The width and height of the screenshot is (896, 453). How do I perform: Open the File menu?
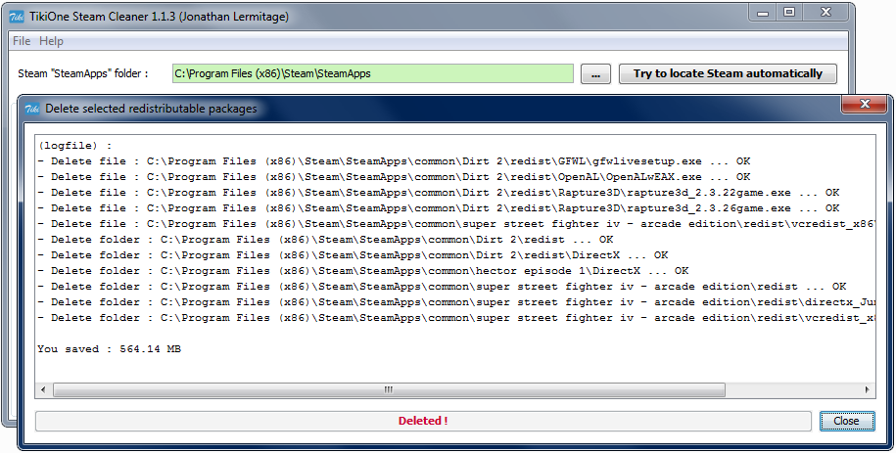coord(22,41)
